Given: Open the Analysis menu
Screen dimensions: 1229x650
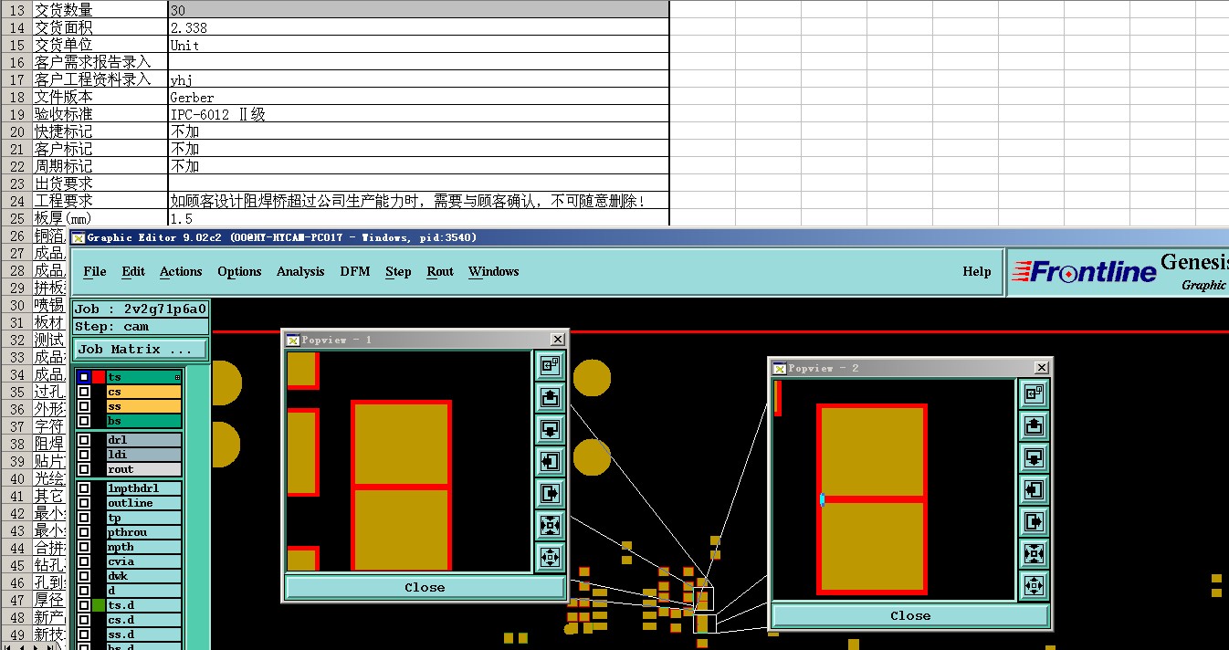Looking at the screenshot, I should pyautogui.click(x=300, y=271).
